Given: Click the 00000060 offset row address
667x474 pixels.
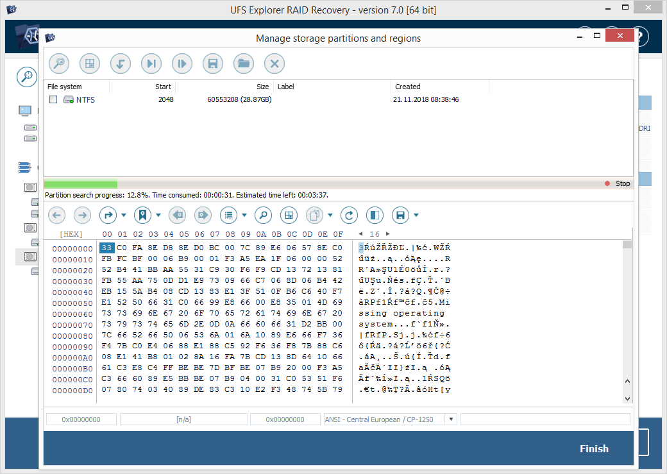Looking at the screenshot, I should click(x=72, y=314).
